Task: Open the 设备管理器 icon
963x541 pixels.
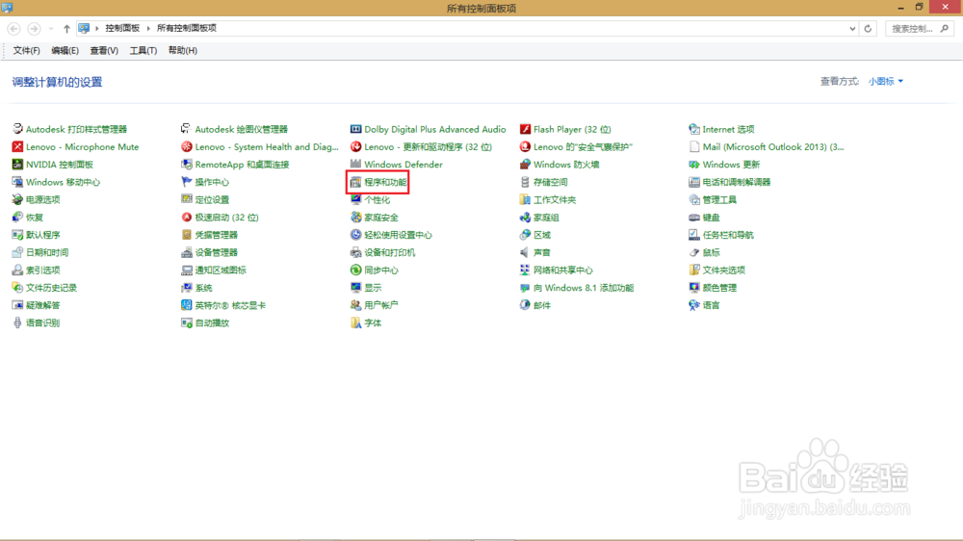Action: click(x=186, y=252)
